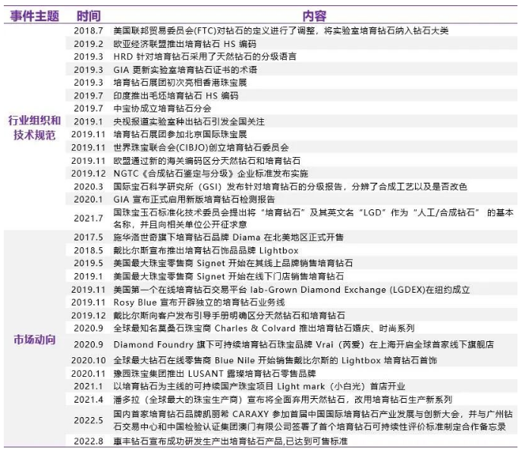The image size is (522, 455).
Task: Select the 欧亚经济联盟推出培育钻石 HS 编码 row
Action: tap(185, 44)
